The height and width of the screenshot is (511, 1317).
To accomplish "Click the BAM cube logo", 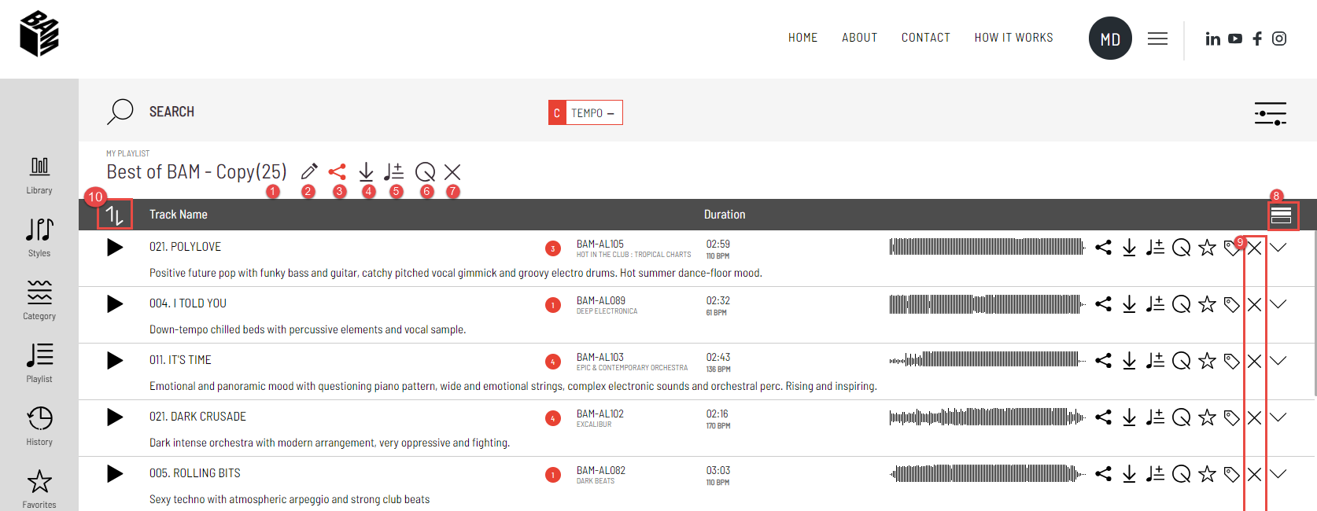I will tap(39, 34).
